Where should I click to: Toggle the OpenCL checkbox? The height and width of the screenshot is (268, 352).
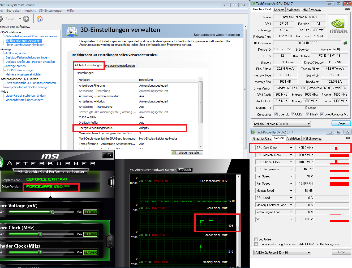(276, 114)
